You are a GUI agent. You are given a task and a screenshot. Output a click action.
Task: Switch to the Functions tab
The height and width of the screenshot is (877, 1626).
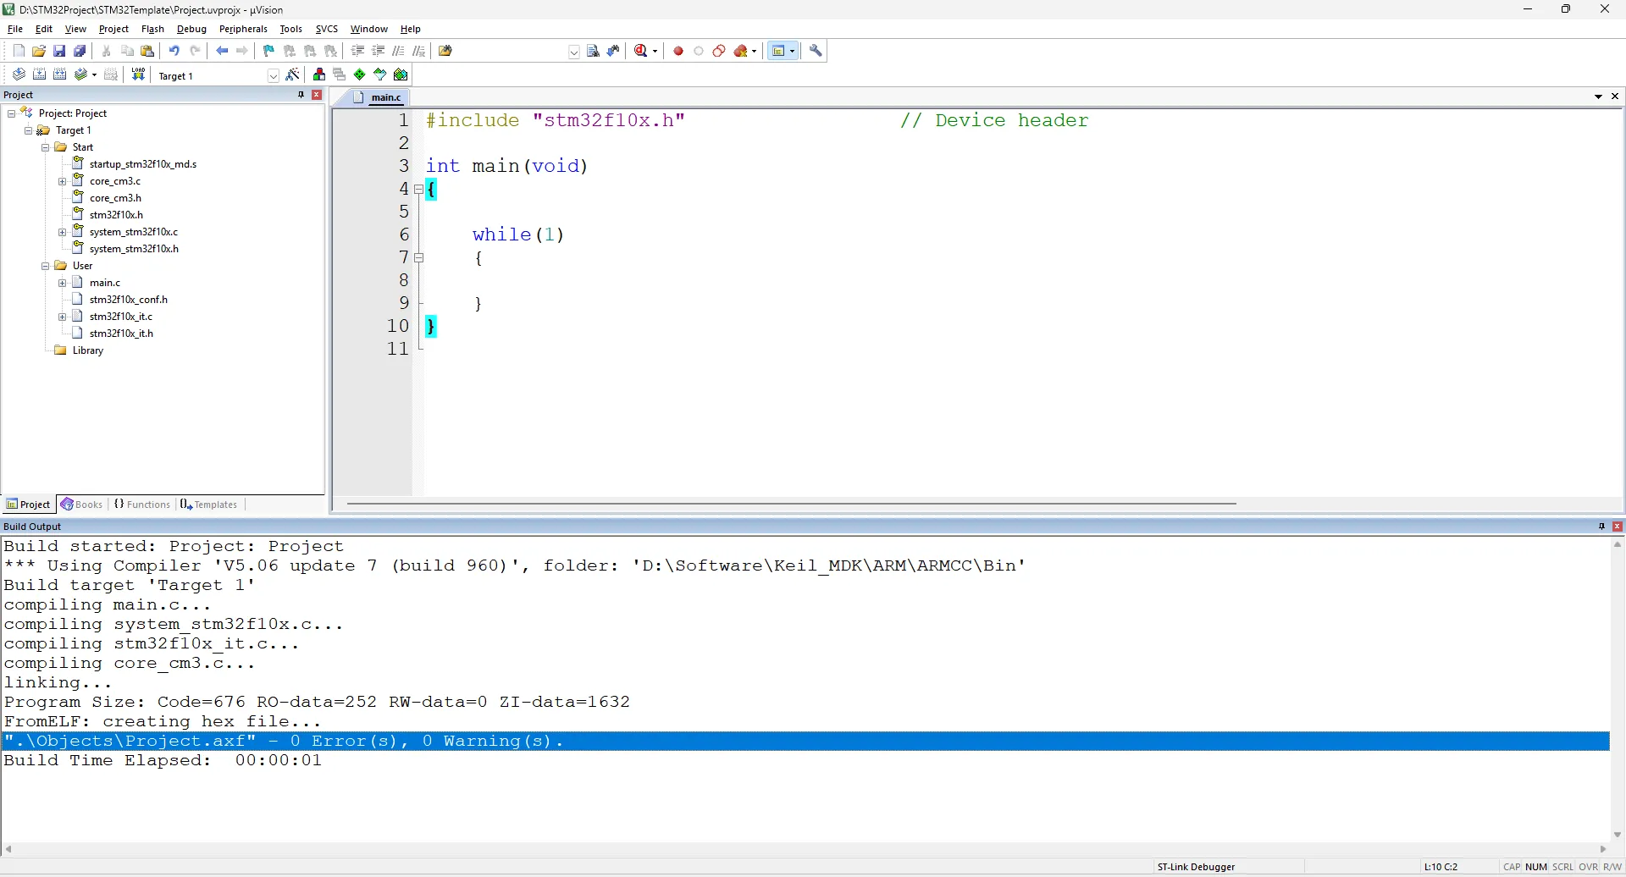pos(142,505)
